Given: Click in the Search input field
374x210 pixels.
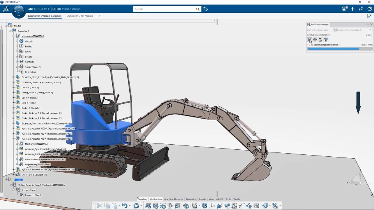Looking at the screenshot, I should (x=164, y=9).
